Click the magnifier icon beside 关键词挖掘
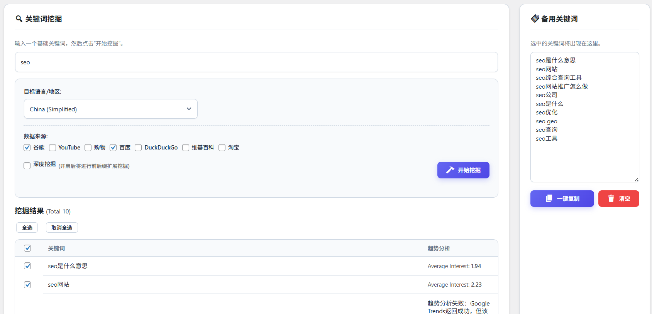Screen dimensions: 652x314 click(19, 19)
